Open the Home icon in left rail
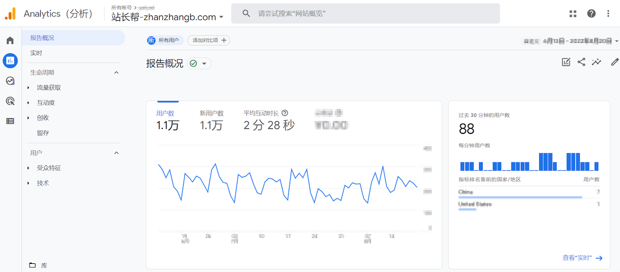The image size is (620, 272). pos(10,40)
